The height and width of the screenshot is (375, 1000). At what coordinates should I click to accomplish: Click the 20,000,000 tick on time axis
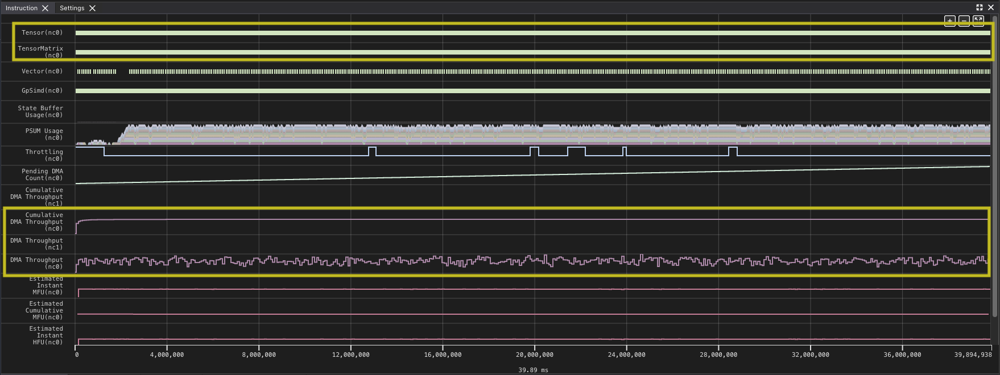(x=534, y=355)
